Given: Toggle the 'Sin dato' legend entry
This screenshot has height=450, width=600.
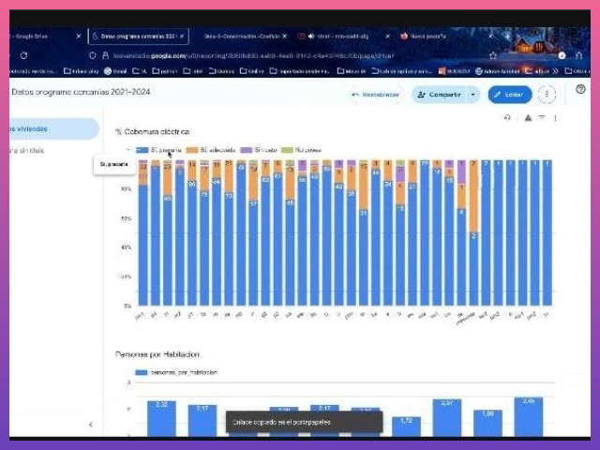Looking at the screenshot, I should [x=260, y=149].
